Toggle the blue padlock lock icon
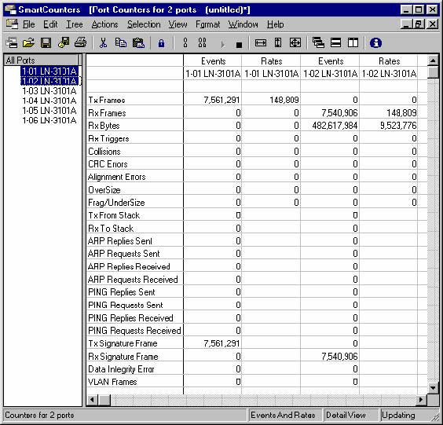Image resolution: width=443 pixels, height=425 pixels. (161, 43)
